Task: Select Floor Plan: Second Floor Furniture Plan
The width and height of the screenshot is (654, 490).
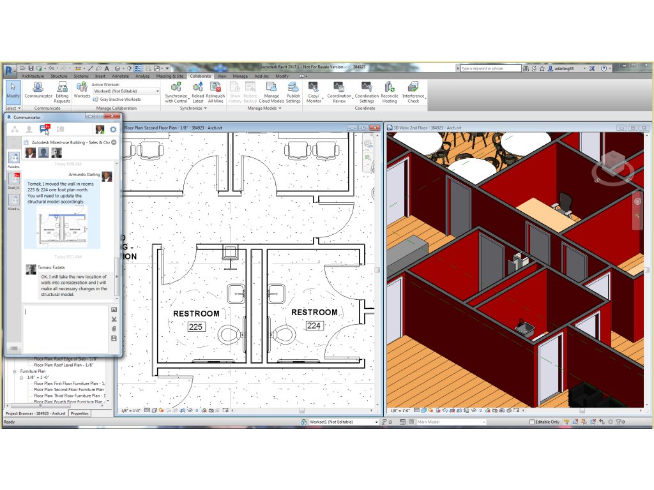Action: [69, 390]
